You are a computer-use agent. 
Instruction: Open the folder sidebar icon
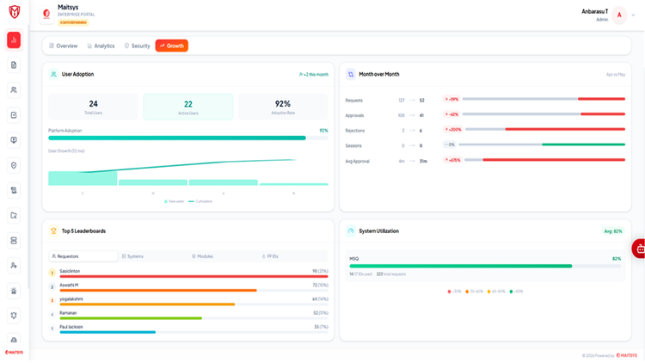14,216
